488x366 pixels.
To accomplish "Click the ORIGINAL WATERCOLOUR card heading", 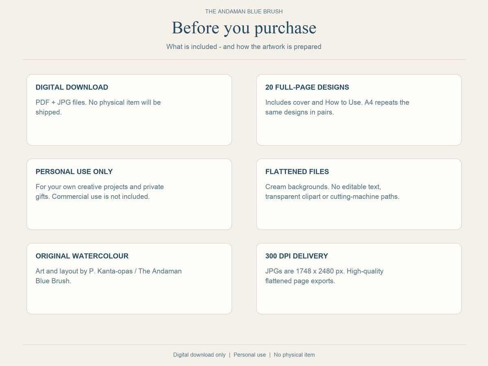I will pos(82,256).
